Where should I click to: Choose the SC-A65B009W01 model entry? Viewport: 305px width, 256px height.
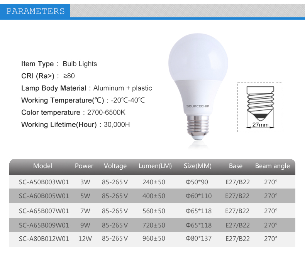[44, 225]
